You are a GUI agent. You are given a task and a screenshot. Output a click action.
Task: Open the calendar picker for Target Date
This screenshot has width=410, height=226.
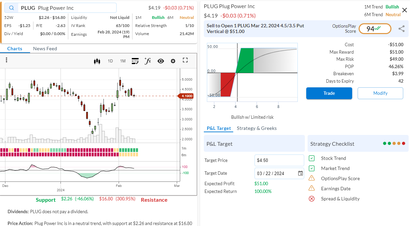(x=300, y=173)
